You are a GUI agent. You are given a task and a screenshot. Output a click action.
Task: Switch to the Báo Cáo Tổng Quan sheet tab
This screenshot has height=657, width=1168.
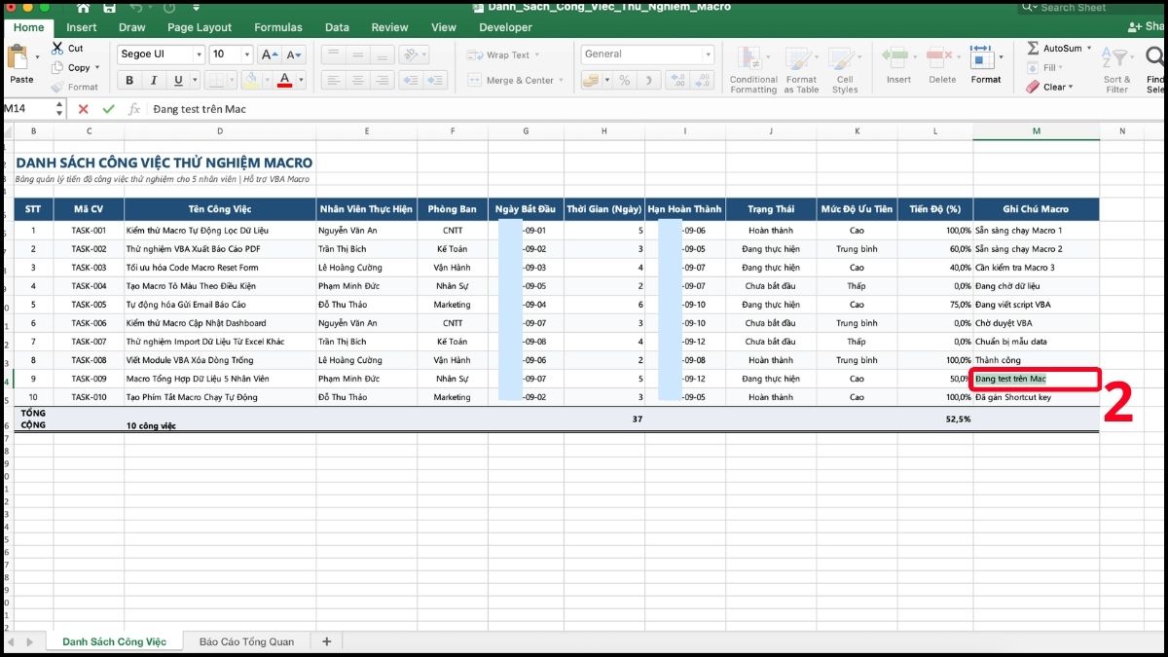[244, 641]
